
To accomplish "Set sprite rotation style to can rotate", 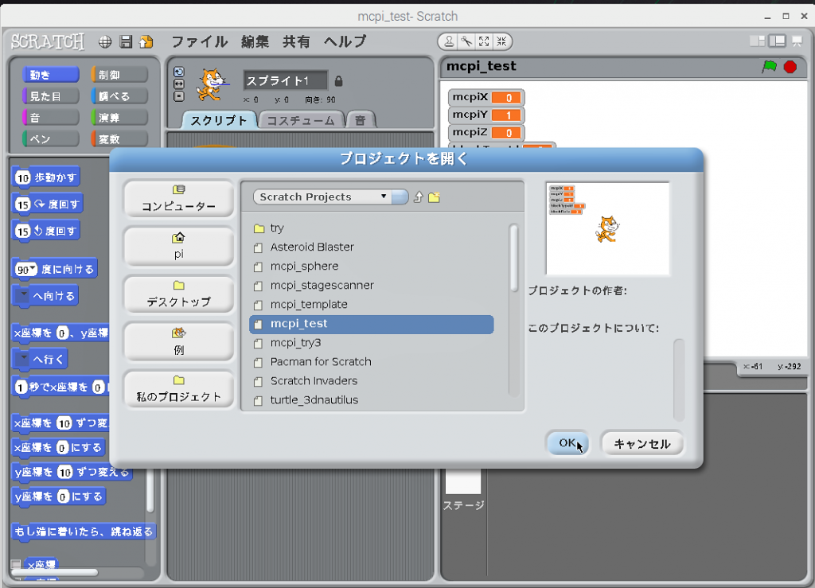I will coord(179,72).
